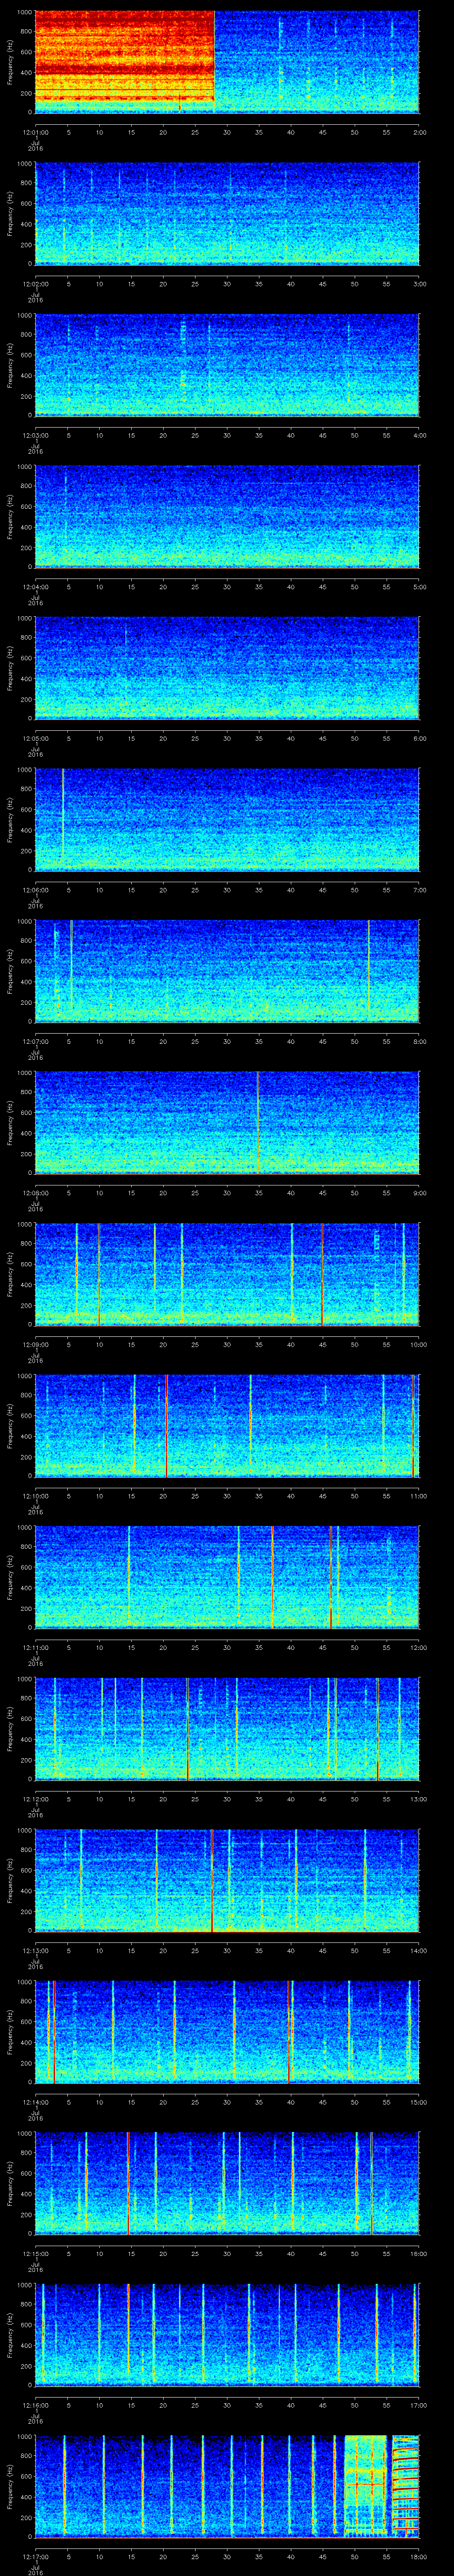
Task: Click the Frequency (Hz) axis label of the top spectrogram
Action: 10,62
